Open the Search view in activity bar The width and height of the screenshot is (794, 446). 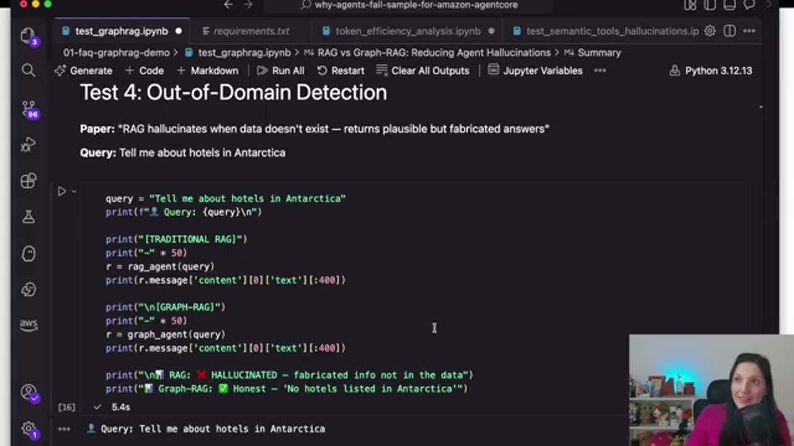point(28,70)
